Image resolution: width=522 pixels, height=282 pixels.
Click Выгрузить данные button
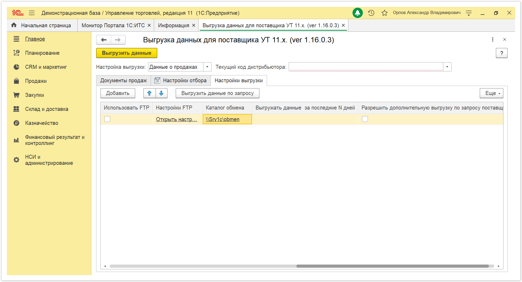pos(127,53)
